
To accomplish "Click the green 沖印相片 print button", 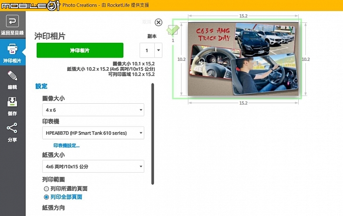I will (80, 50).
